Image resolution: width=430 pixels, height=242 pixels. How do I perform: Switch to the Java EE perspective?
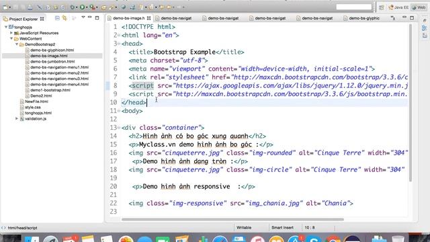tap(398, 7)
